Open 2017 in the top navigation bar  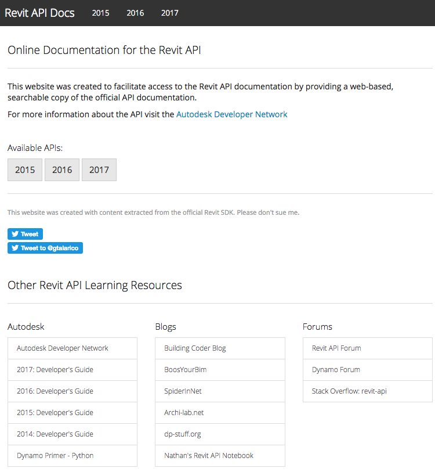170,13
